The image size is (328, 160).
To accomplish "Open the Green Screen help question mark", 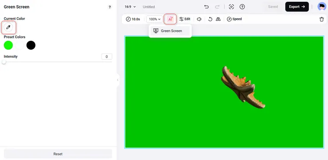I will tap(109, 7).
